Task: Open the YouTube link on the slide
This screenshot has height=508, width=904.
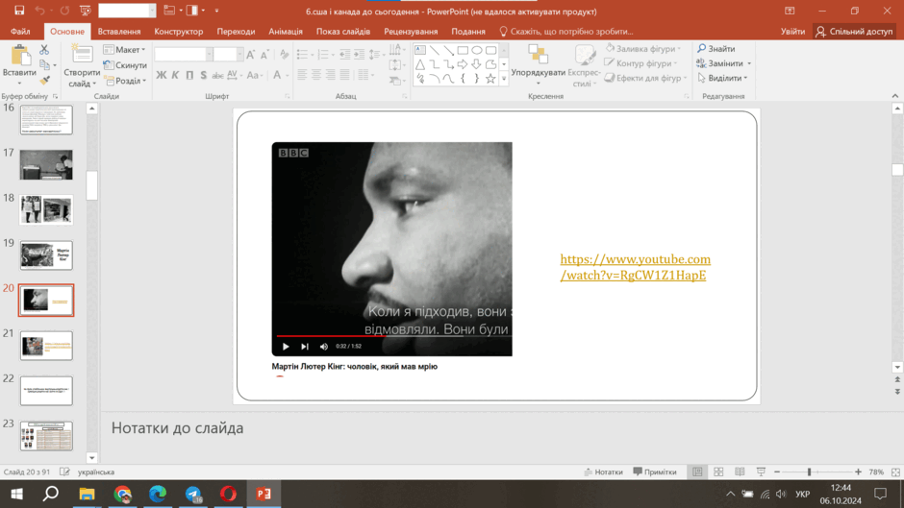Action: [x=635, y=267]
